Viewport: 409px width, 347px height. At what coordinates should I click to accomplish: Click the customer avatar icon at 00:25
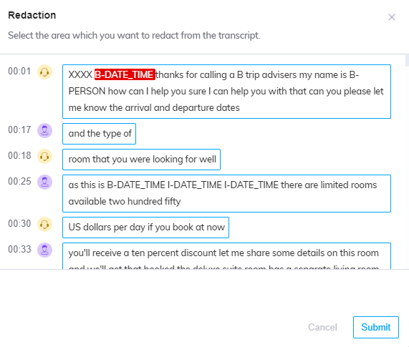pyautogui.click(x=44, y=182)
